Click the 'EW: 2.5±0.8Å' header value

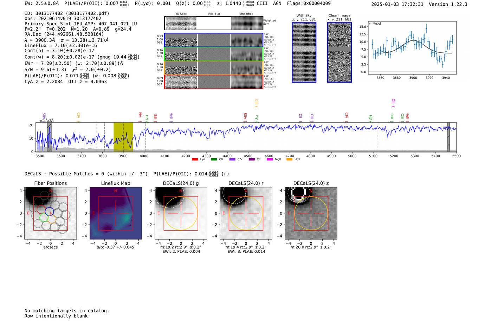click(x=42, y=4)
